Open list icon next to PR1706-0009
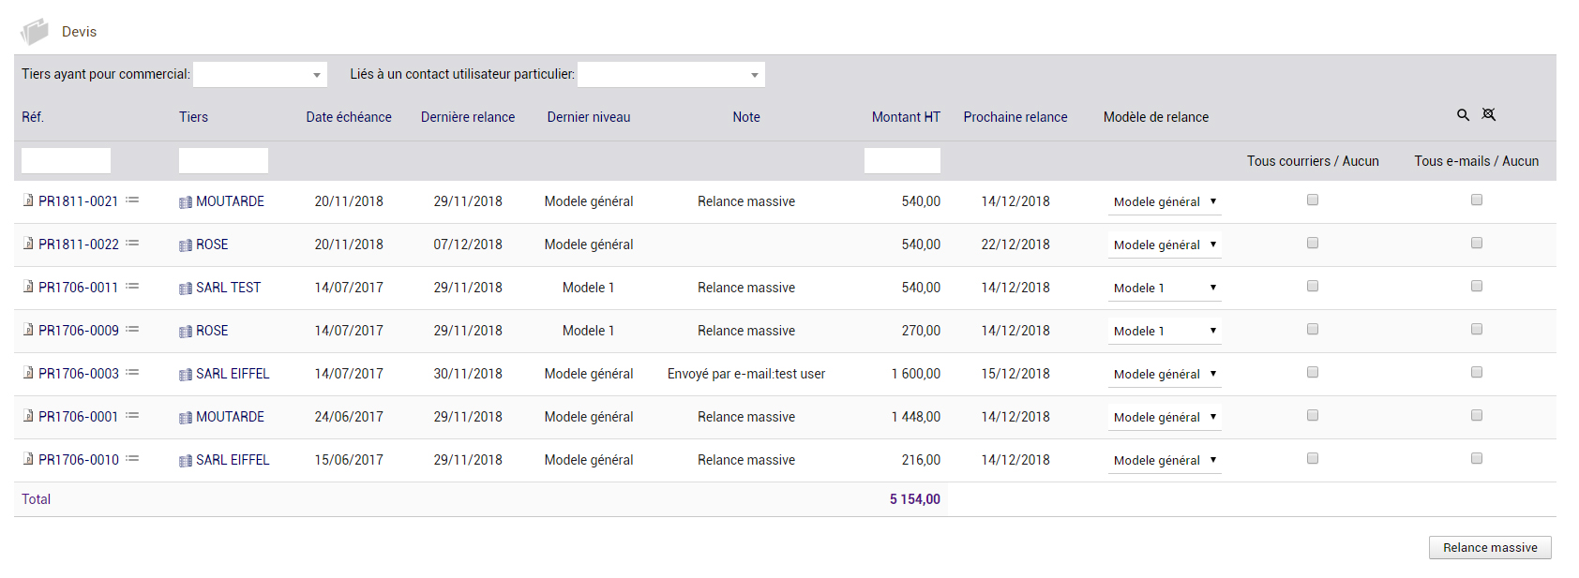Screen dimensions: 1579x578 132,330
